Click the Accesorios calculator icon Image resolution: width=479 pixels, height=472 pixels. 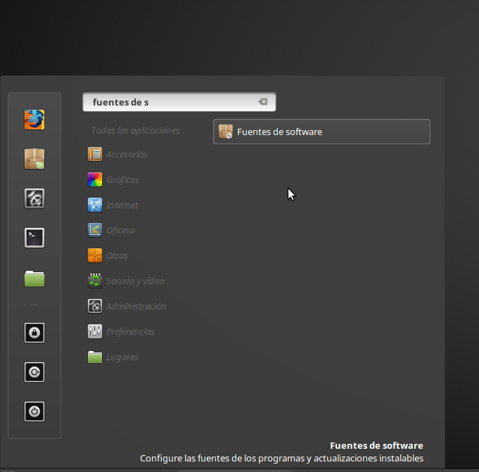coord(95,154)
